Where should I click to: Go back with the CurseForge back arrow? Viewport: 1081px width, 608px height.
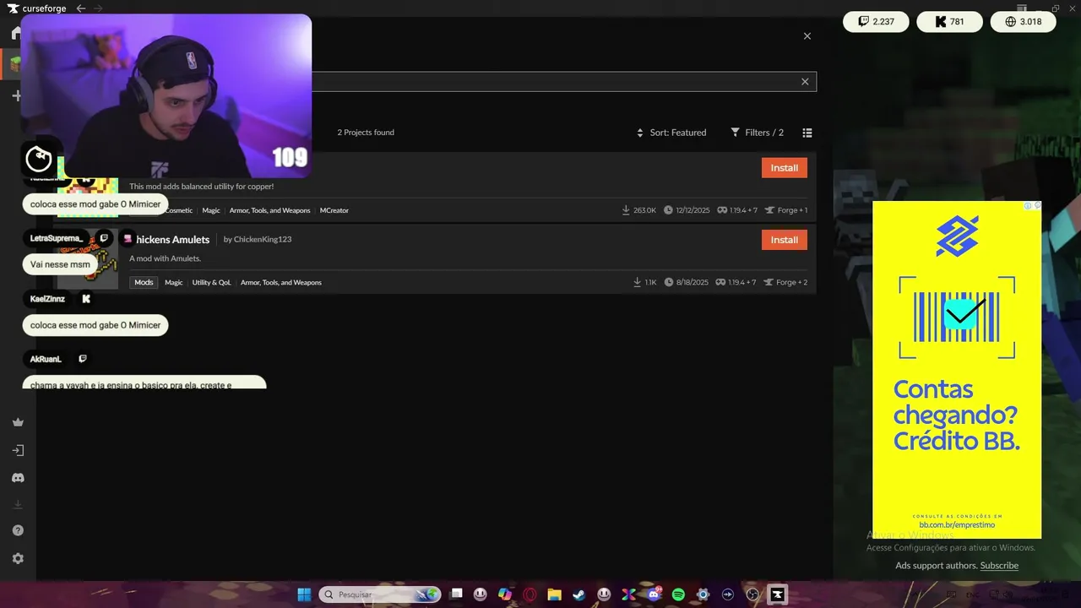pos(80,8)
